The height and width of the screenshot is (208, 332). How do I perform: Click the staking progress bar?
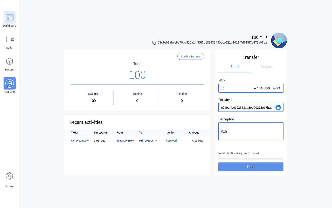(251, 158)
